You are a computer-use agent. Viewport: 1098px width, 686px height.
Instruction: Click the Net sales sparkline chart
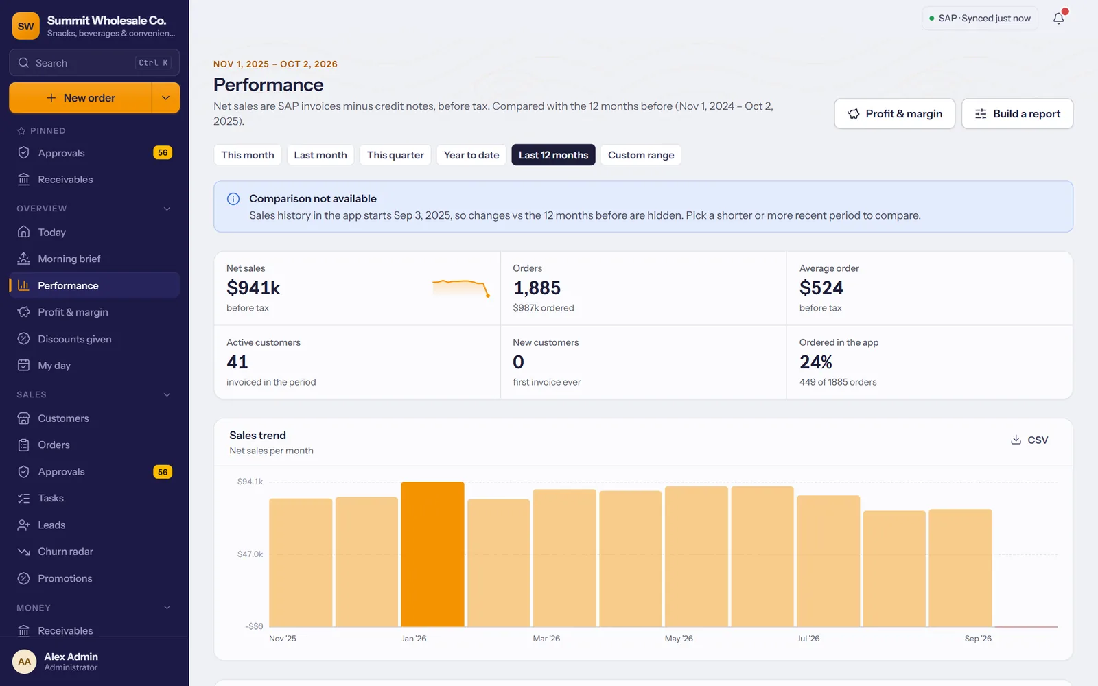461,288
